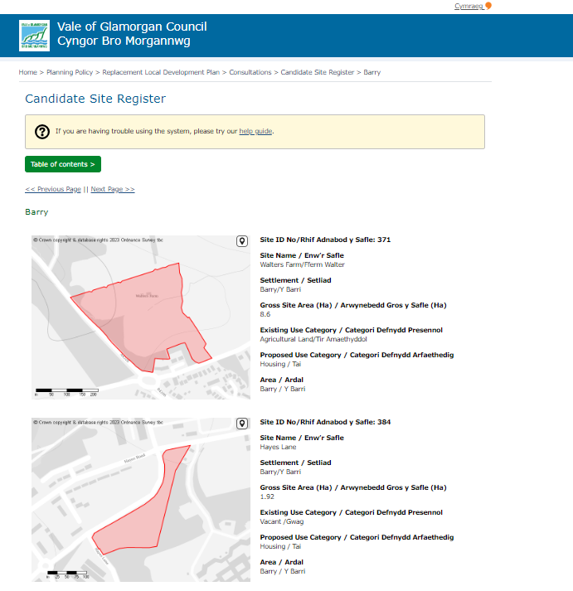Click the question mark help icon
Image resolution: width=573 pixels, height=591 pixels.
pyautogui.click(x=42, y=132)
